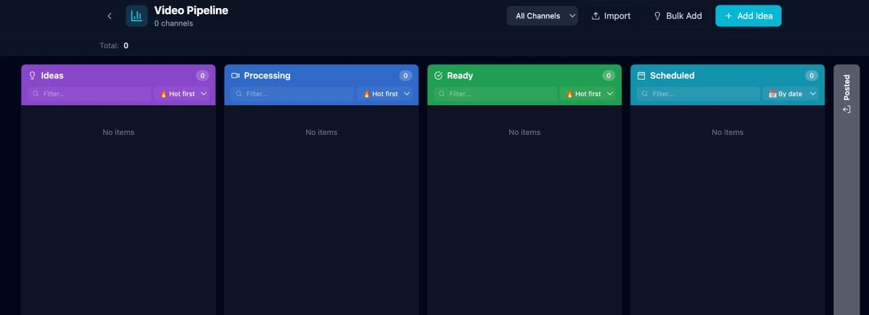The width and height of the screenshot is (869, 315).
Task: Open Ideas column Hot first sort dropdown
Action: (x=182, y=94)
